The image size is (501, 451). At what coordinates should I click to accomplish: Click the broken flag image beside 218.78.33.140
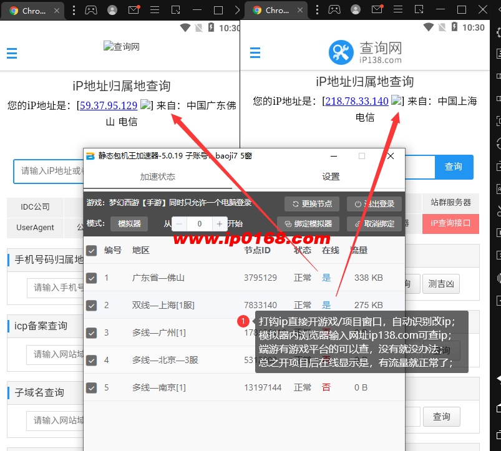pos(396,100)
